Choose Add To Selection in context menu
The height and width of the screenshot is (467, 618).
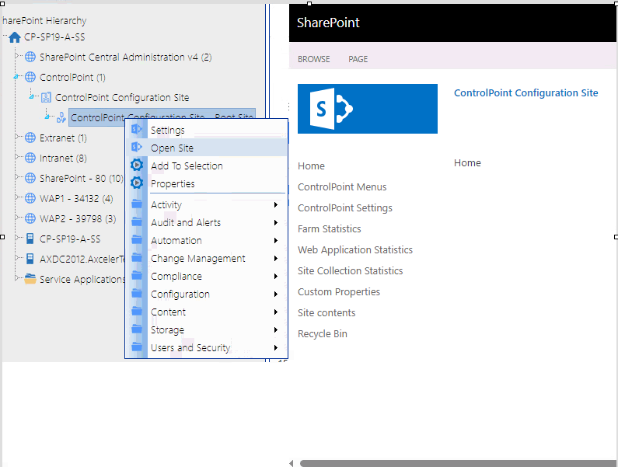coord(187,166)
